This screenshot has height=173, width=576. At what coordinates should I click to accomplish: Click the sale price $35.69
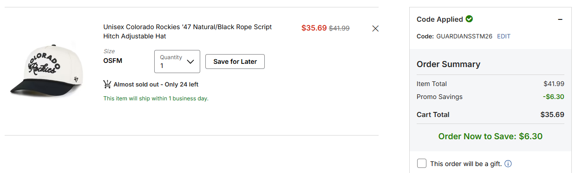[314, 28]
